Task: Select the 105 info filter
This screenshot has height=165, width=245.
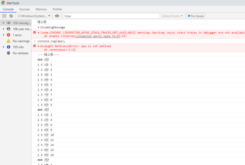Action: tap(18, 47)
